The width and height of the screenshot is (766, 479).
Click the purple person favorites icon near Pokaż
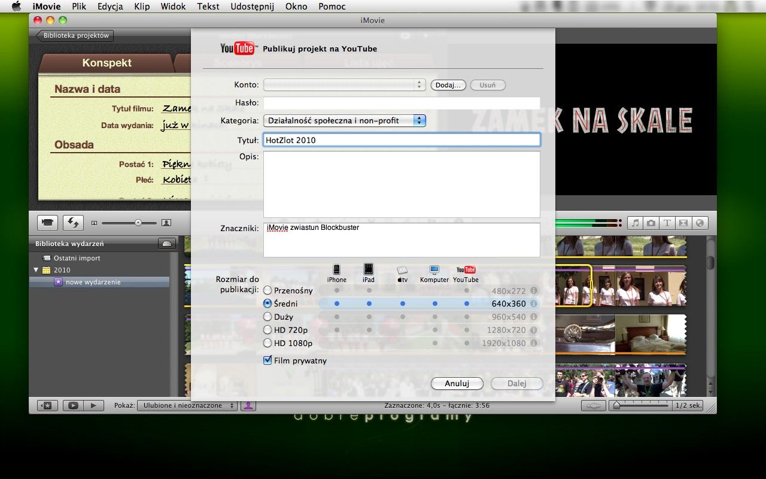248,405
